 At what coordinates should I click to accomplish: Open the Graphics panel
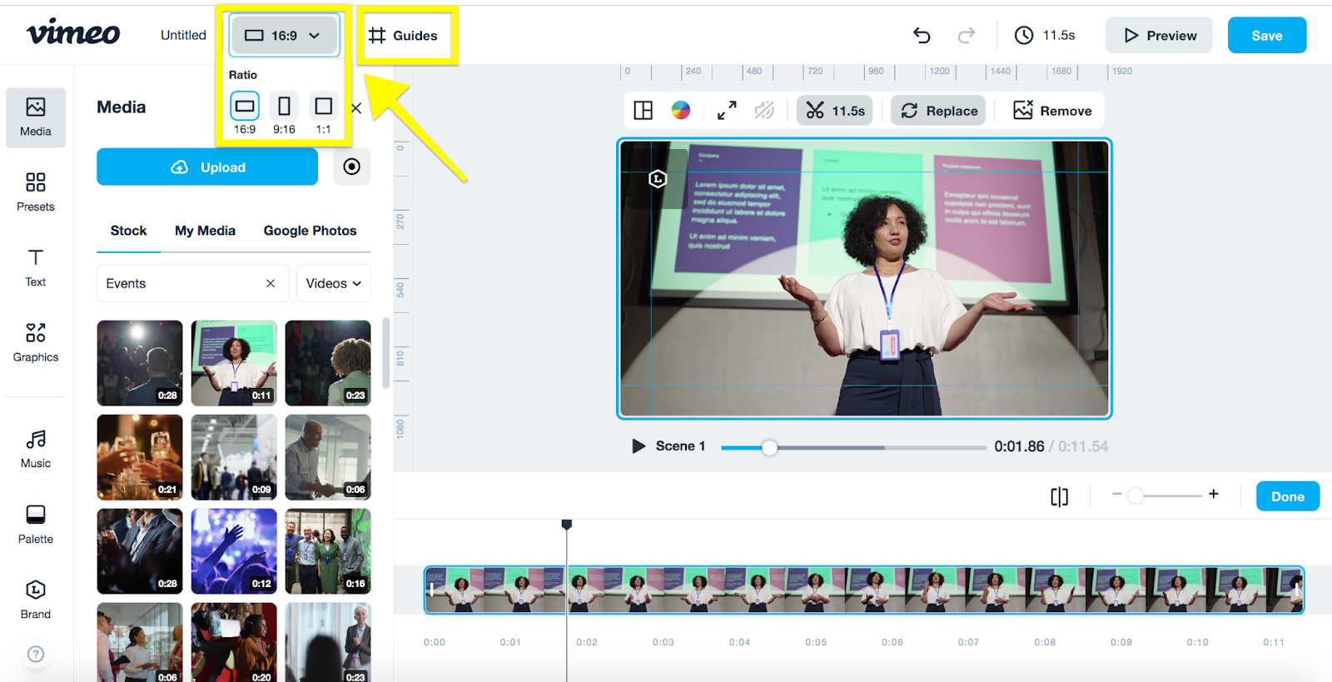click(36, 343)
